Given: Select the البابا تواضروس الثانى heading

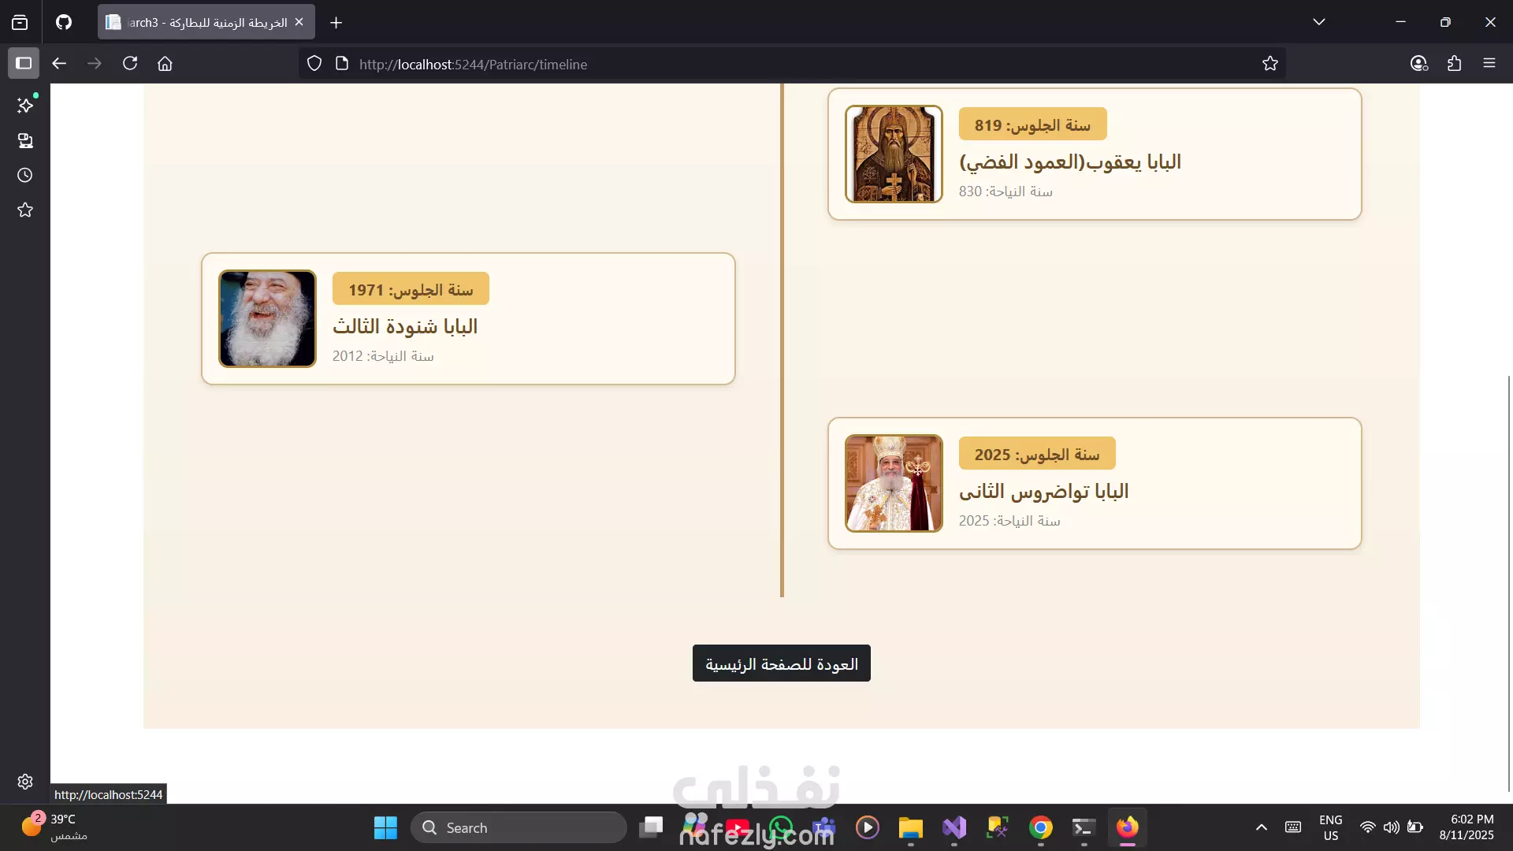Looking at the screenshot, I should click(1043, 491).
